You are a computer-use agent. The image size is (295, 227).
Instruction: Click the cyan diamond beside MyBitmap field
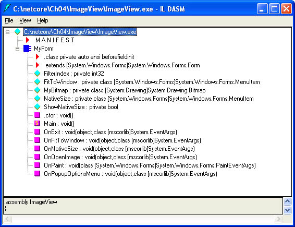(37, 90)
